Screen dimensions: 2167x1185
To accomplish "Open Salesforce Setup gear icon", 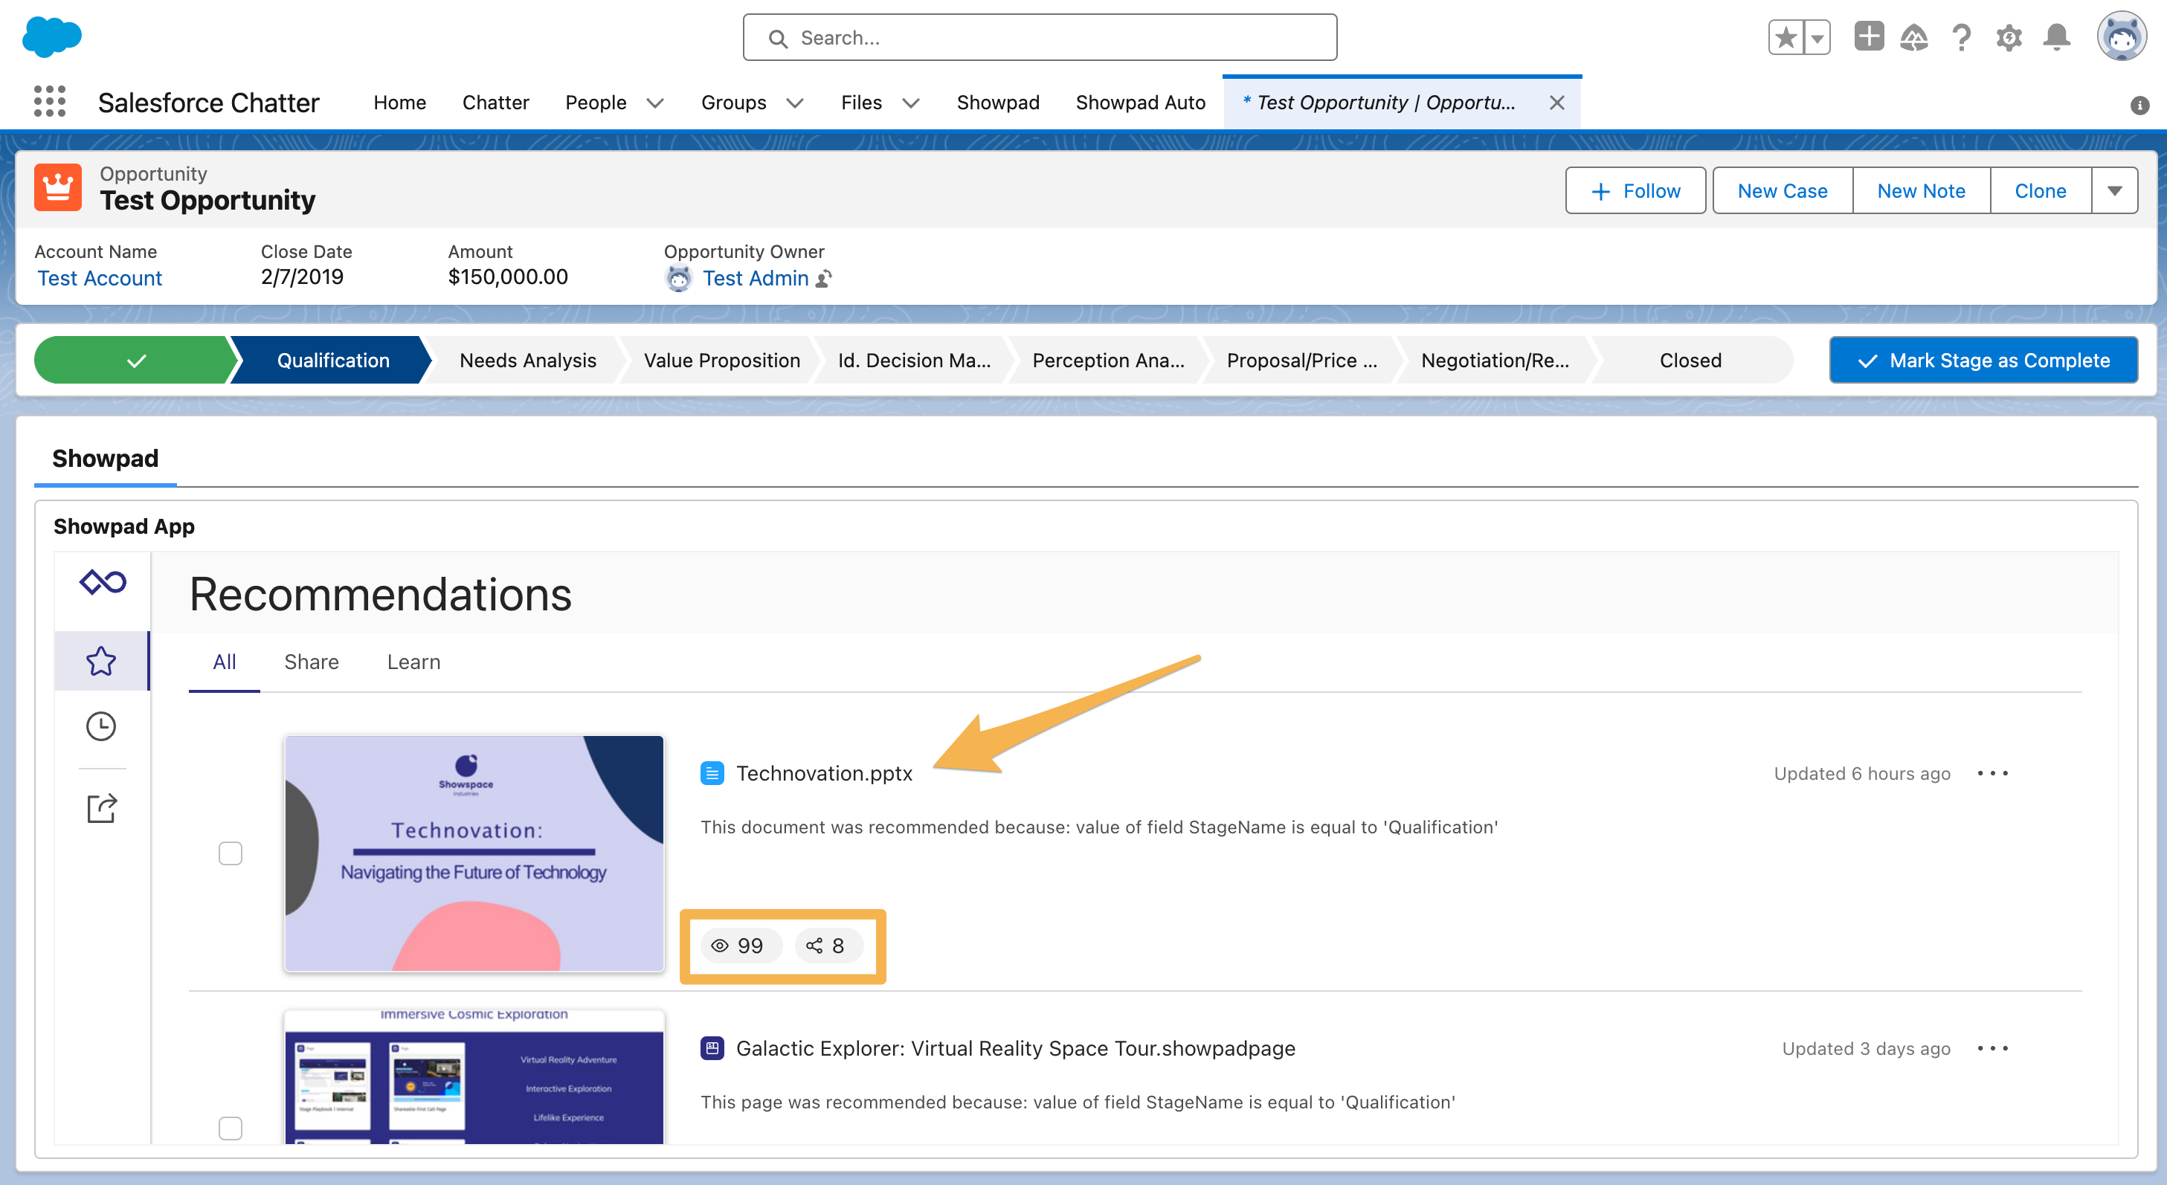I will [2009, 37].
